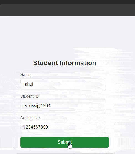Image resolution: width=135 pixels, height=154 pixels.
Task: Submit the Student Information form
Action: pos(65,142)
